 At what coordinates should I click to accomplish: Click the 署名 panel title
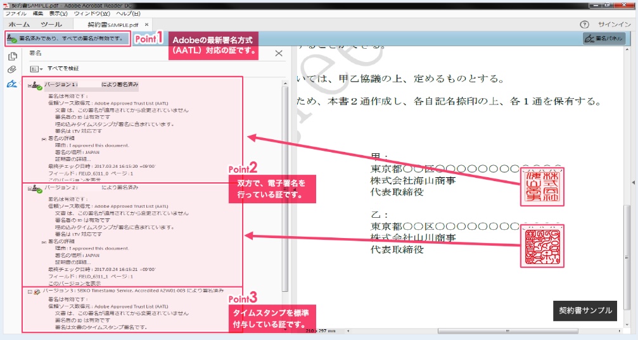click(x=35, y=53)
